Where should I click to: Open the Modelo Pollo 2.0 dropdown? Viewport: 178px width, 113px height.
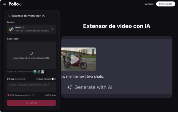(31, 29)
